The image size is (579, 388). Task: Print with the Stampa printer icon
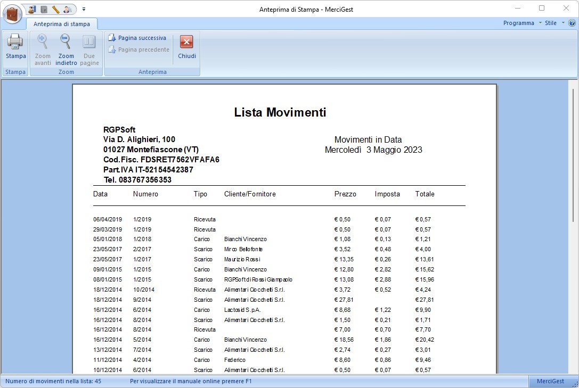[15, 46]
